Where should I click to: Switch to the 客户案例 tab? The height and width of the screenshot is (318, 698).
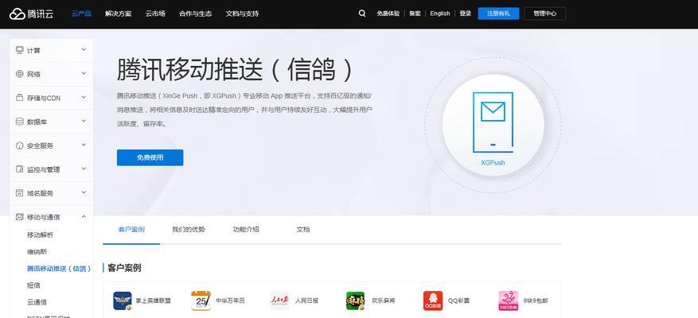pyautogui.click(x=131, y=230)
